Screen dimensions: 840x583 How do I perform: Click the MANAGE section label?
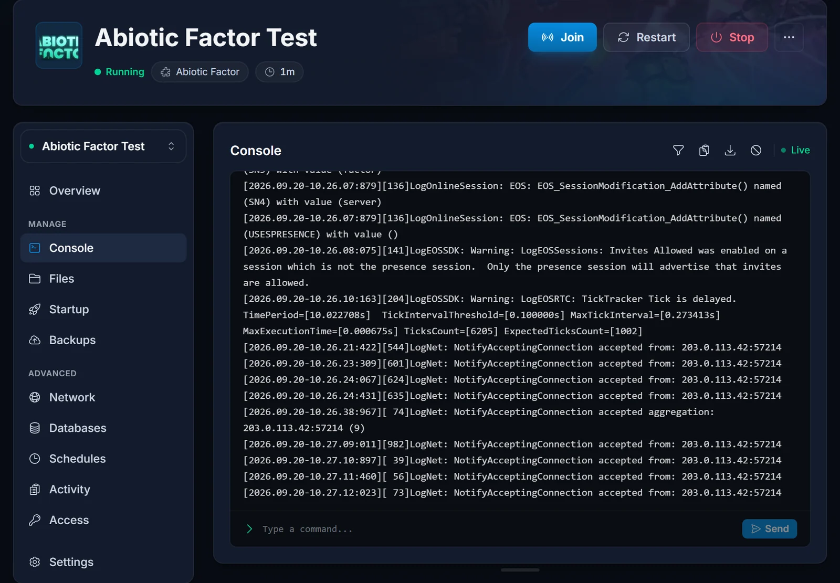[47, 224]
